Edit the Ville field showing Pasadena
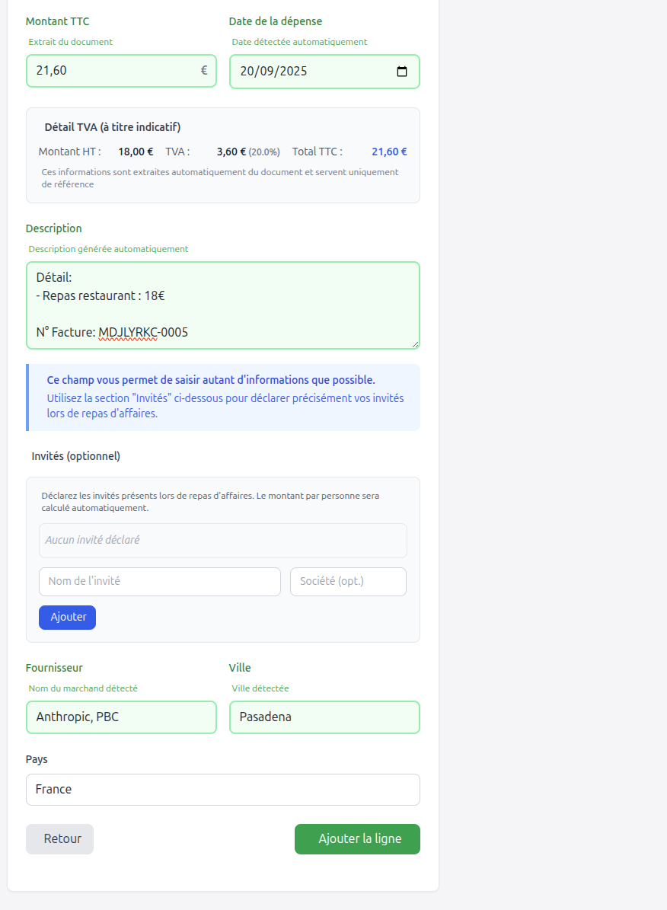The height and width of the screenshot is (910, 667). pos(324,717)
